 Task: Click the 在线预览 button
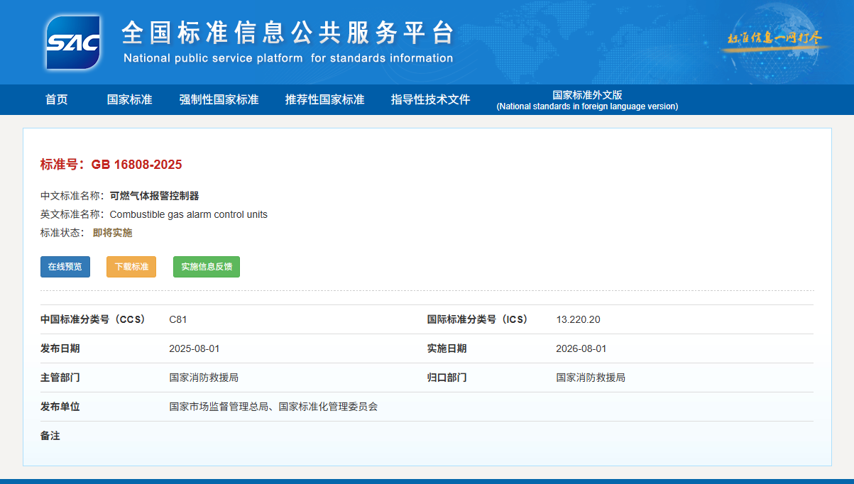[x=65, y=267]
